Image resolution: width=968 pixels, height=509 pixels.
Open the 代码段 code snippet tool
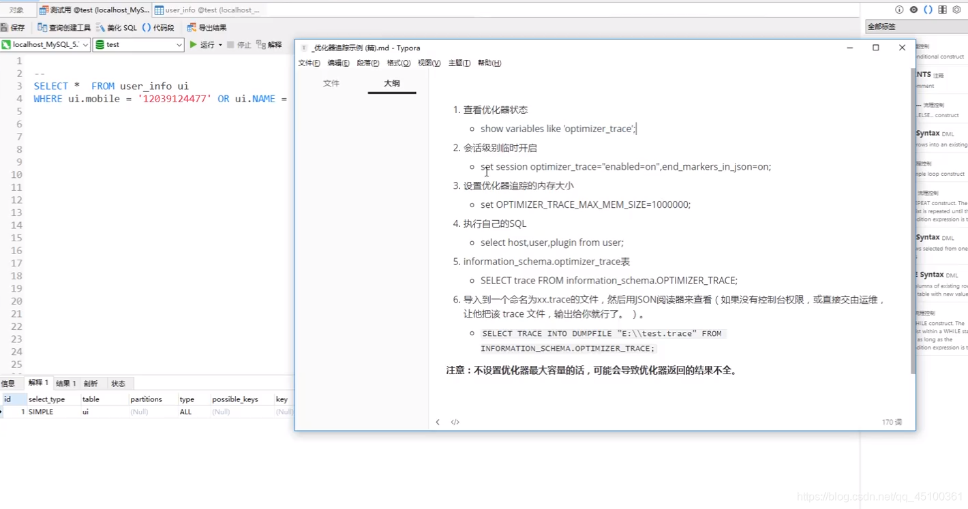tap(158, 27)
